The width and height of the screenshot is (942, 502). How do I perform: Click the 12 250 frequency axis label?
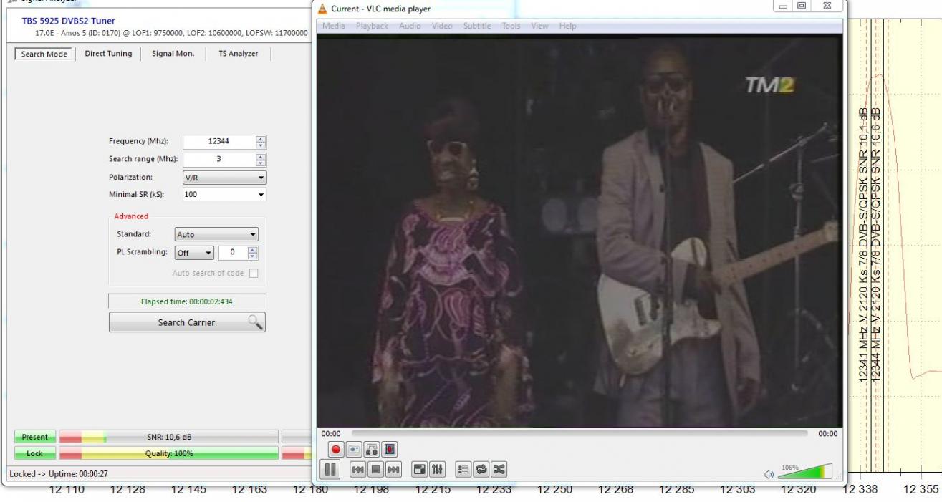554,490
